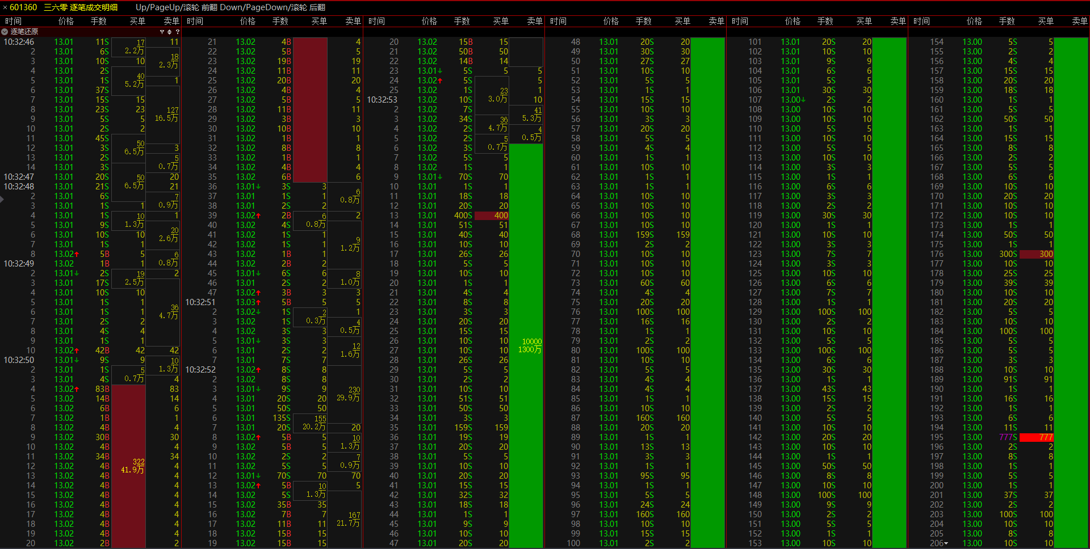
Task: Click the dark red 300 order cell
Action: click(x=1037, y=254)
